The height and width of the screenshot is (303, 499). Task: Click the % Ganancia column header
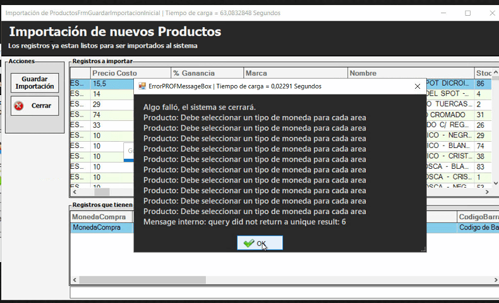[207, 73]
